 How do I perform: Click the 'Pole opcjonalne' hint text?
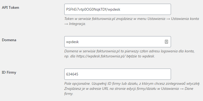[78, 83]
